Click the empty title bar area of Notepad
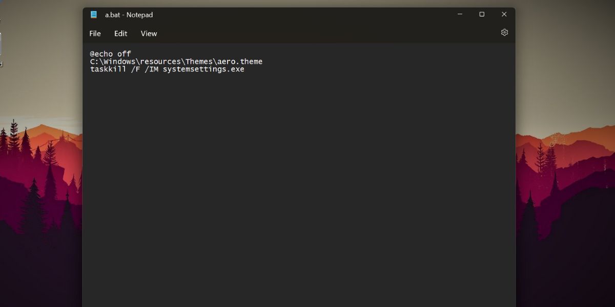Screen dimensions: 615x307 click(307, 15)
